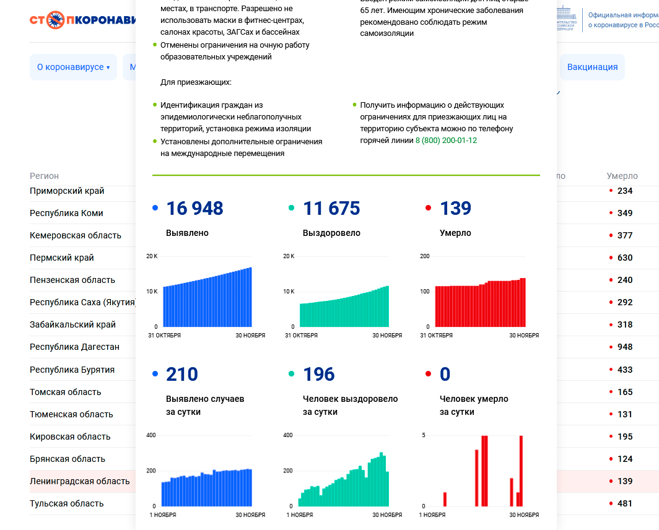
Task: Select the Ленинградская область row
Action: (x=80, y=481)
